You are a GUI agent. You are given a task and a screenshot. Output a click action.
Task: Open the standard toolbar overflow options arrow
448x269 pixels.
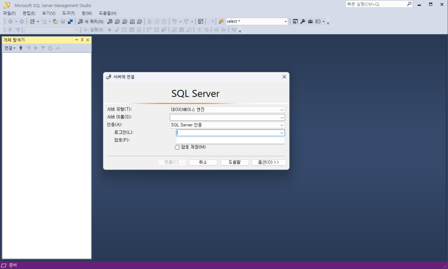coord(328,23)
